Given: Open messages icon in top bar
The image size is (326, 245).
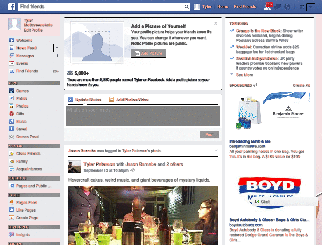Looking at the screenshot, I should click(277, 6).
